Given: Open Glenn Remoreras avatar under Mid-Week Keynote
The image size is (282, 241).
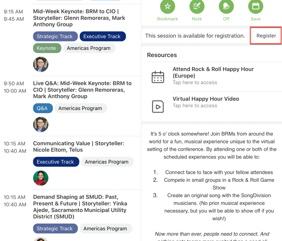Looking at the screenshot, I should pyautogui.click(x=41, y=64).
